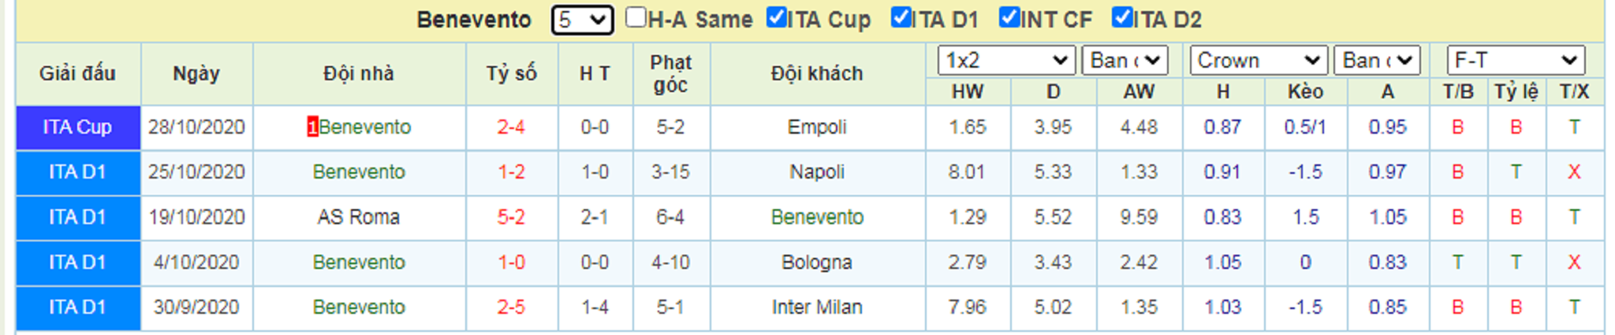Open the F-T period dropdown
This screenshot has width=1615, height=335.
click(1516, 61)
